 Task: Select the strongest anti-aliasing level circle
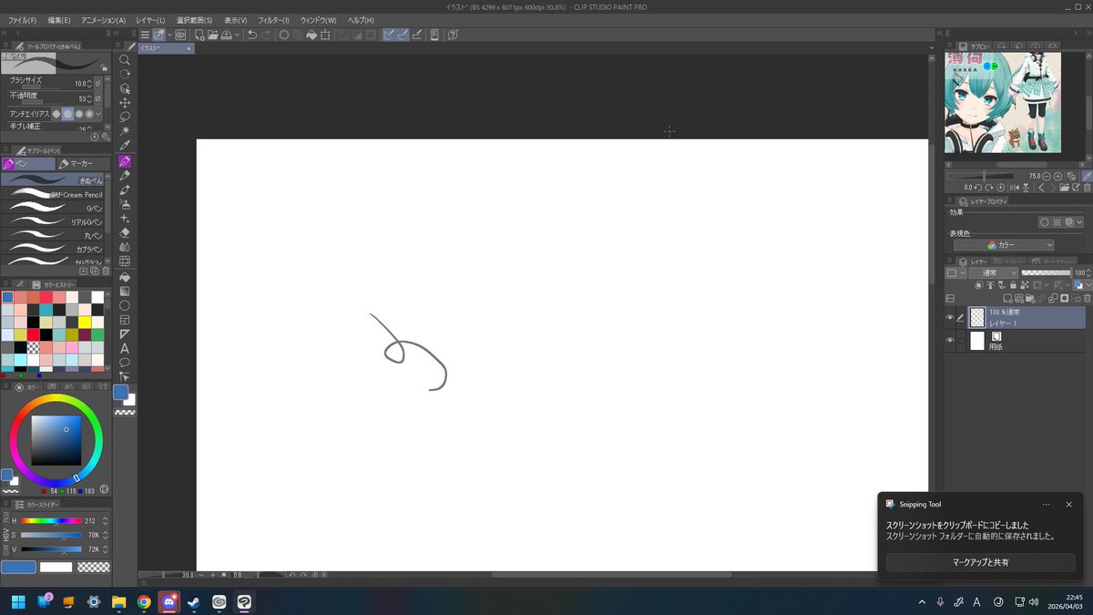(x=89, y=114)
